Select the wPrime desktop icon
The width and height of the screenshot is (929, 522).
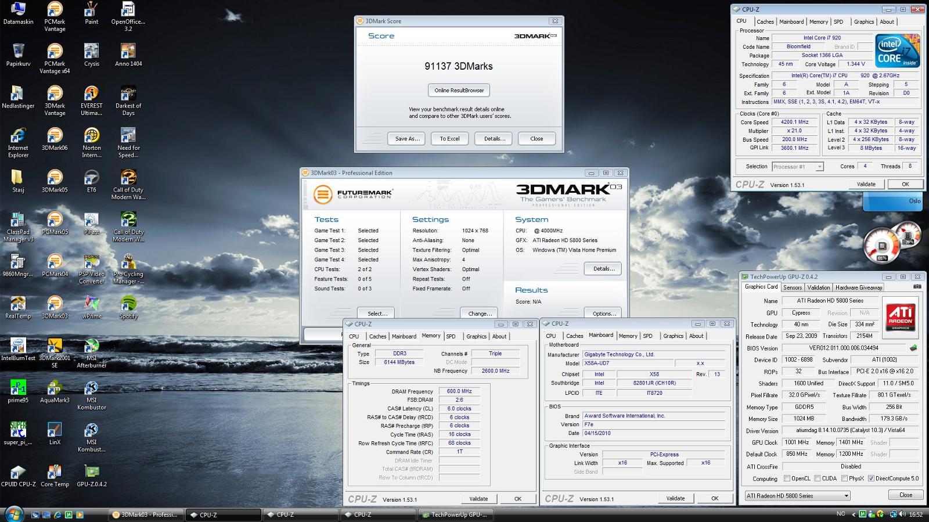pos(91,308)
